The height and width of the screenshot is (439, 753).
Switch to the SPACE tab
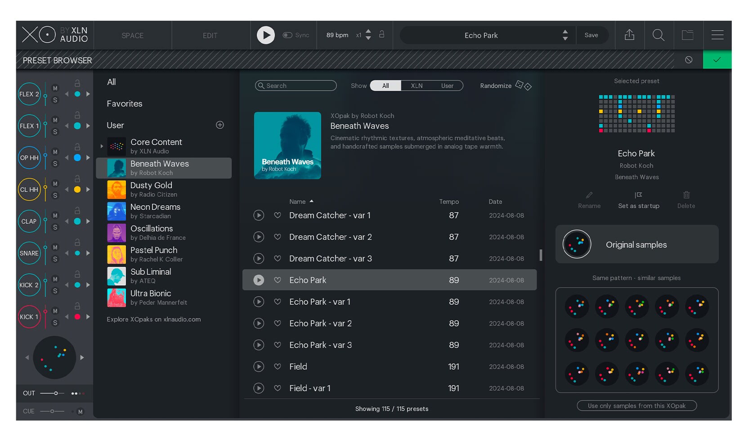(132, 36)
